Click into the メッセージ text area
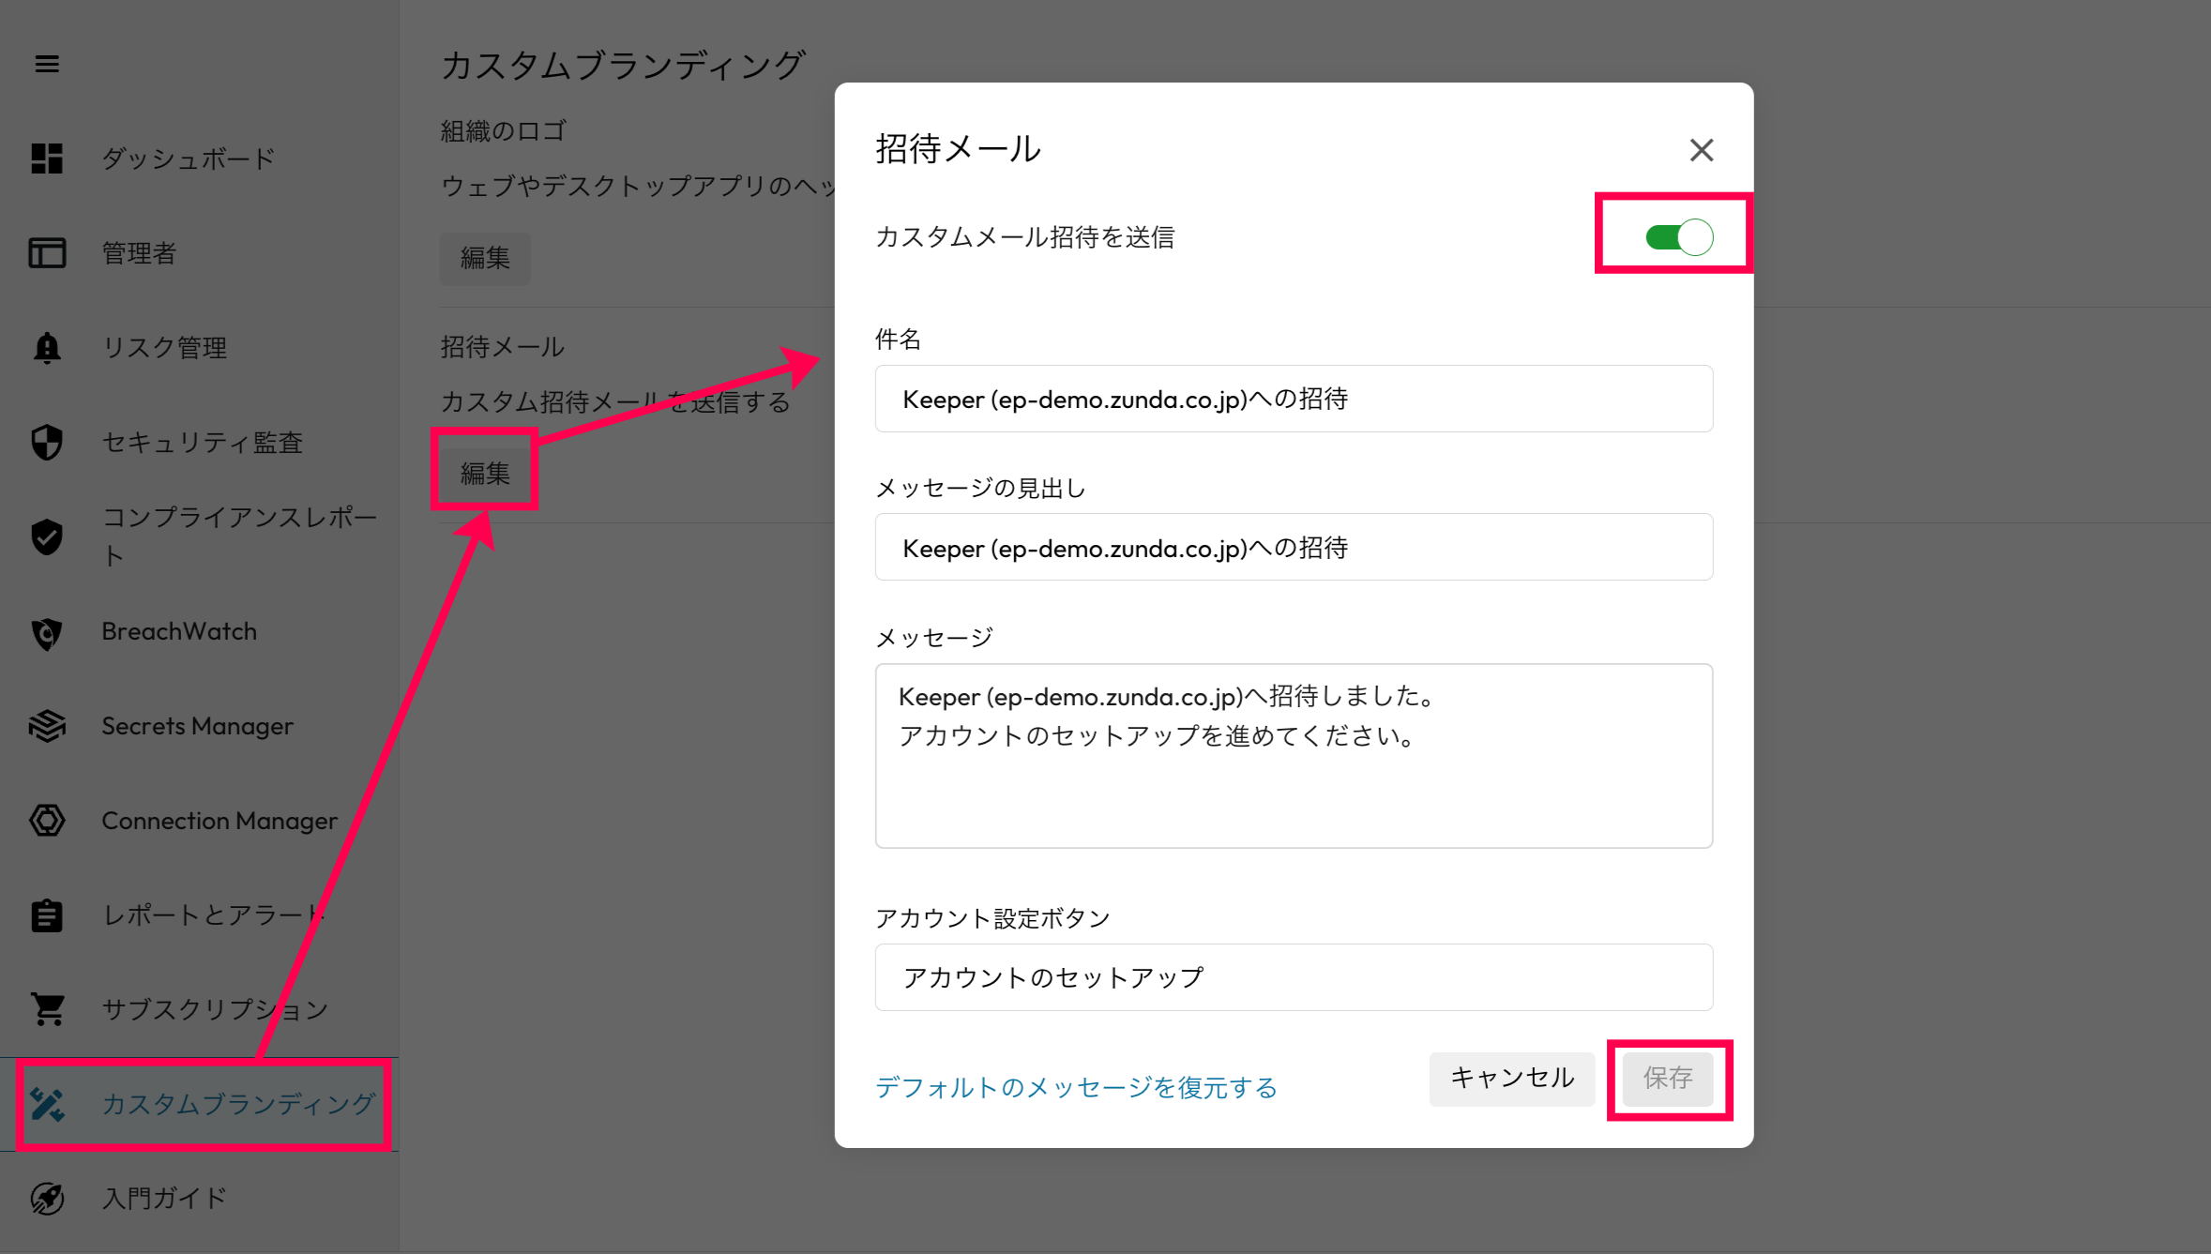The width and height of the screenshot is (2211, 1254). coord(1294,756)
